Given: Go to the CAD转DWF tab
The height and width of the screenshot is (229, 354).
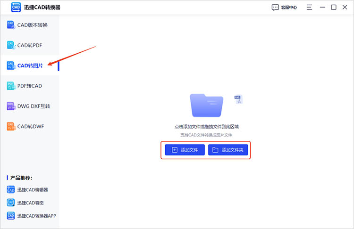Looking at the screenshot, I should point(30,126).
